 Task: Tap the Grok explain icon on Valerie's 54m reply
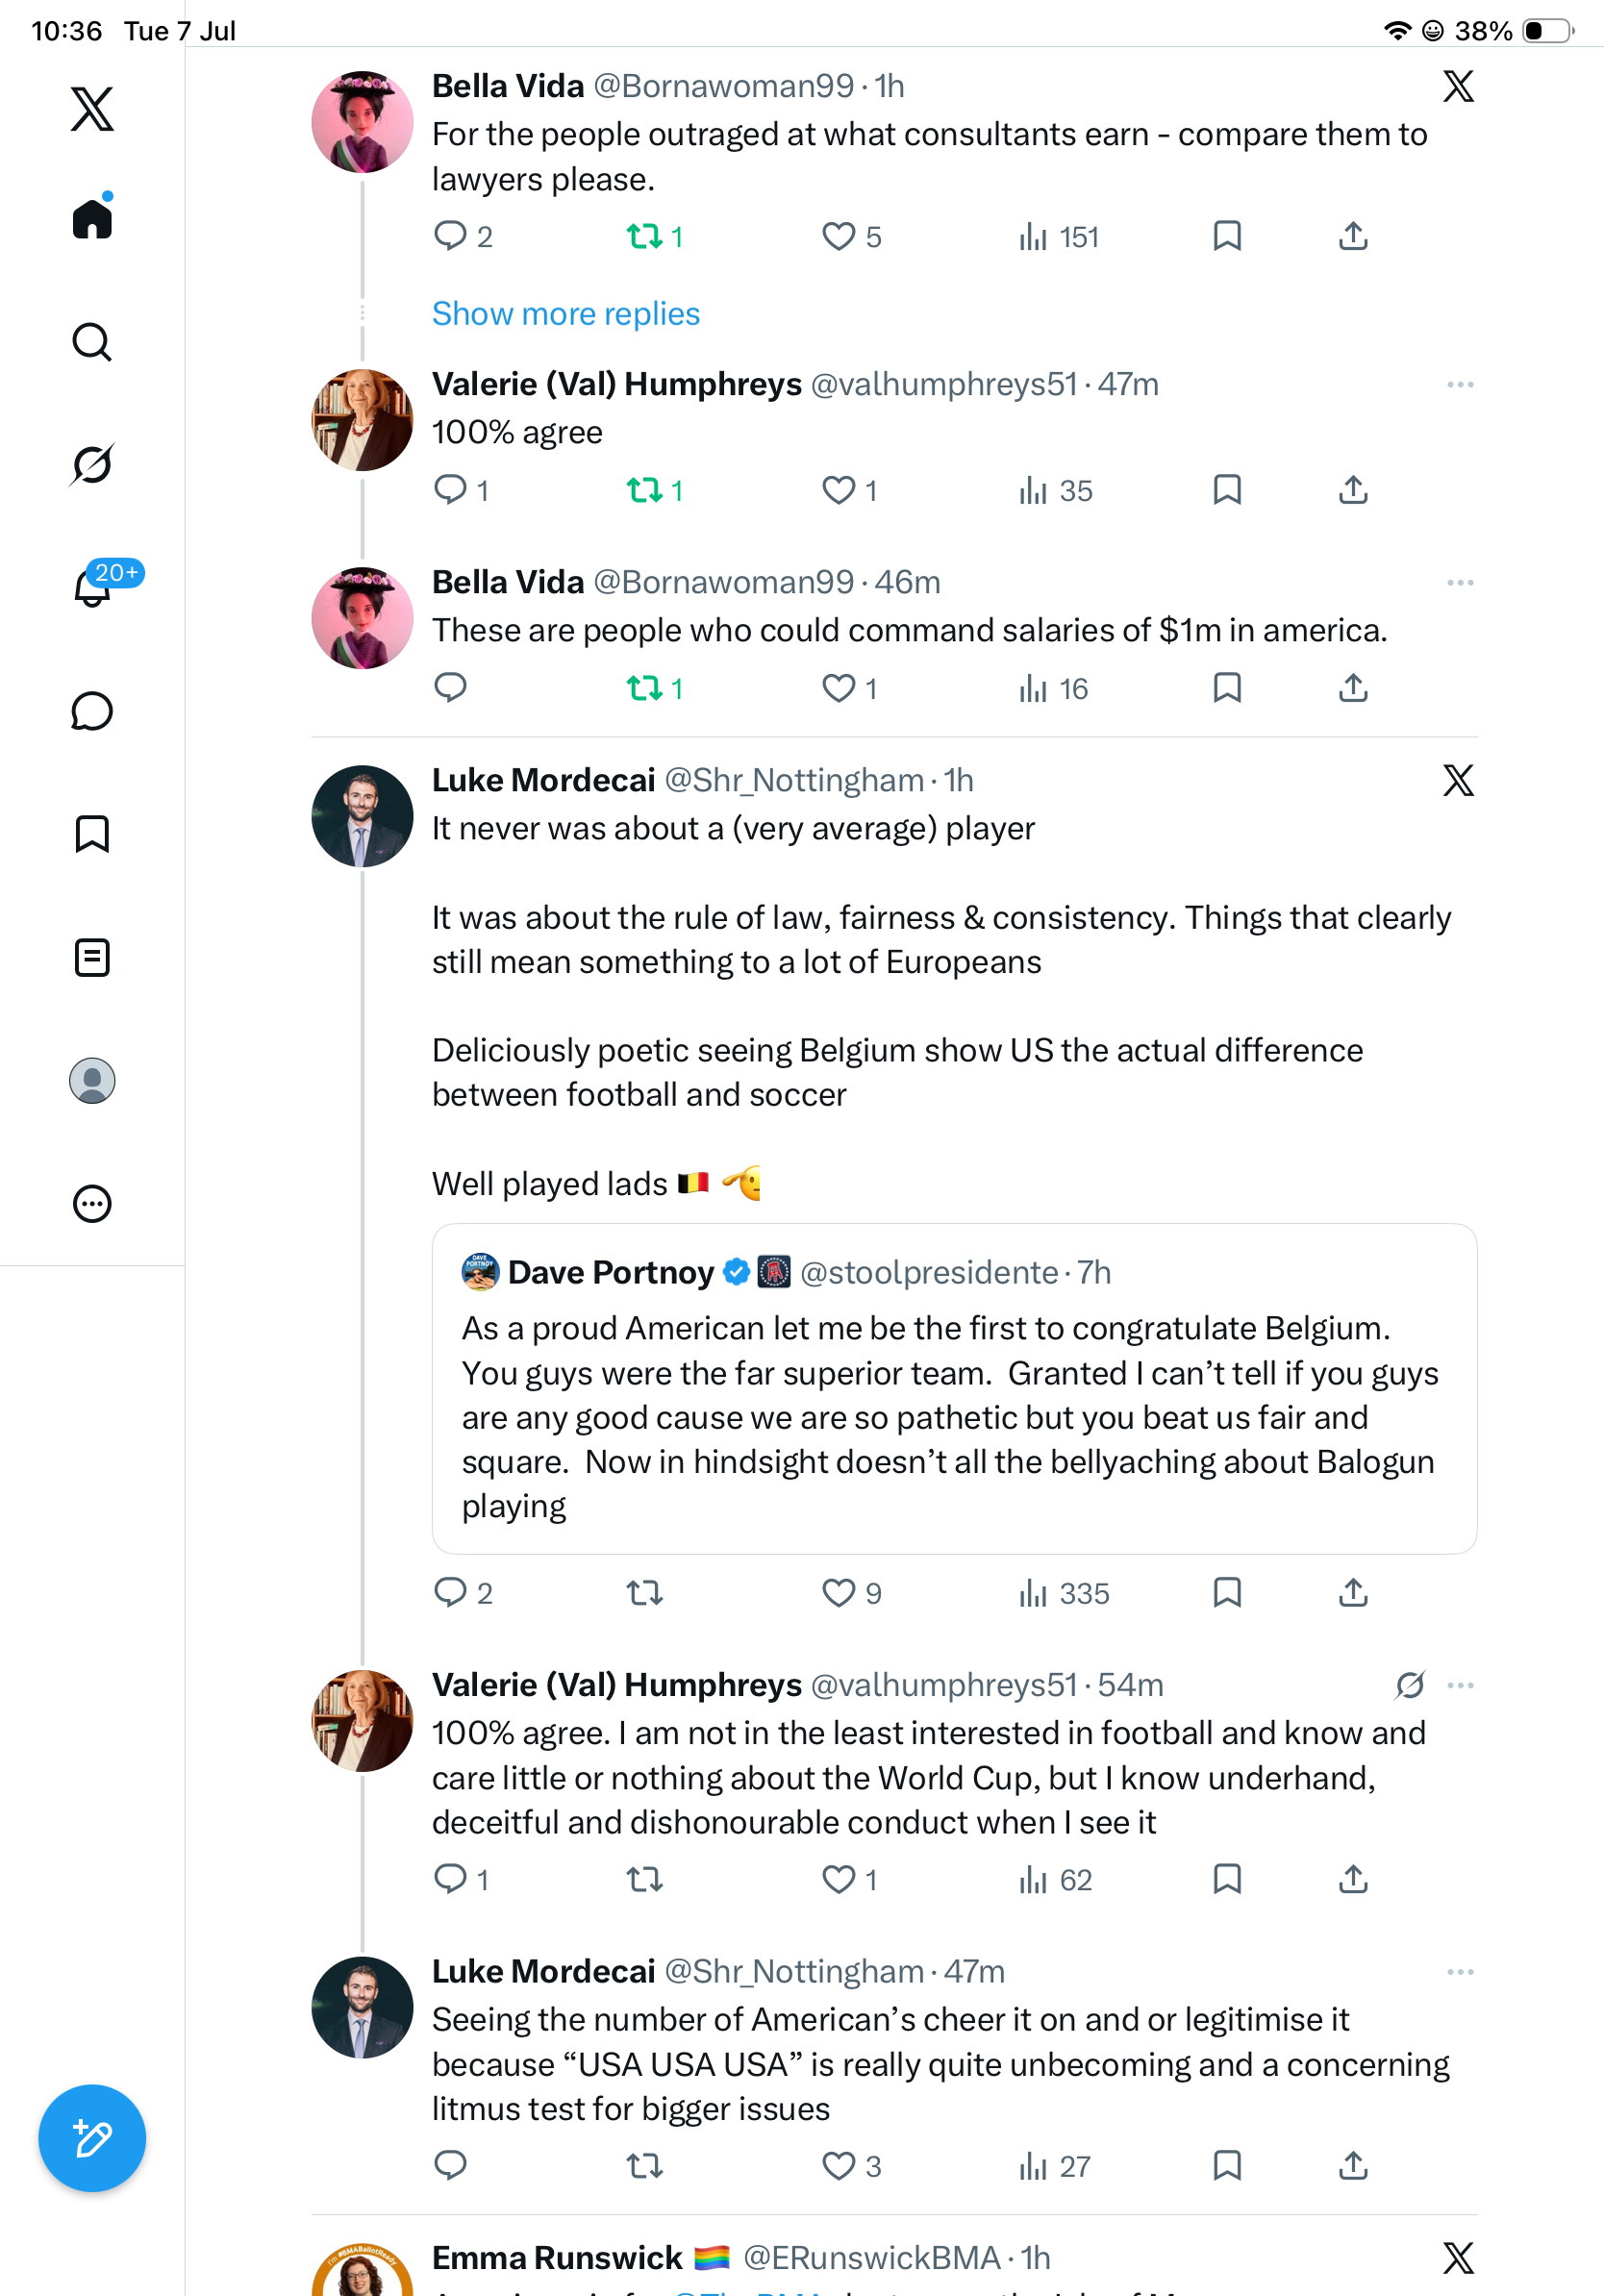click(1410, 1686)
